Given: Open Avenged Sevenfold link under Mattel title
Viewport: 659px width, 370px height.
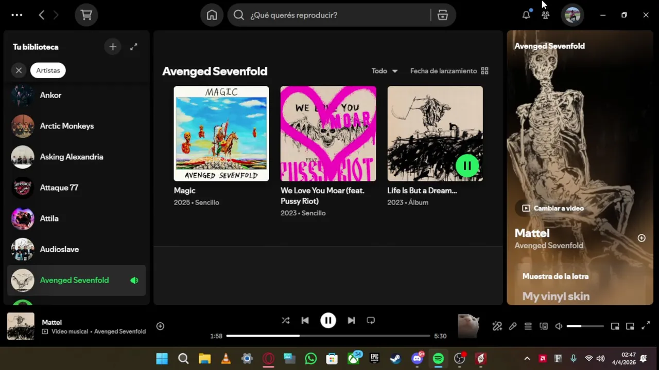Looking at the screenshot, I should (549, 246).
